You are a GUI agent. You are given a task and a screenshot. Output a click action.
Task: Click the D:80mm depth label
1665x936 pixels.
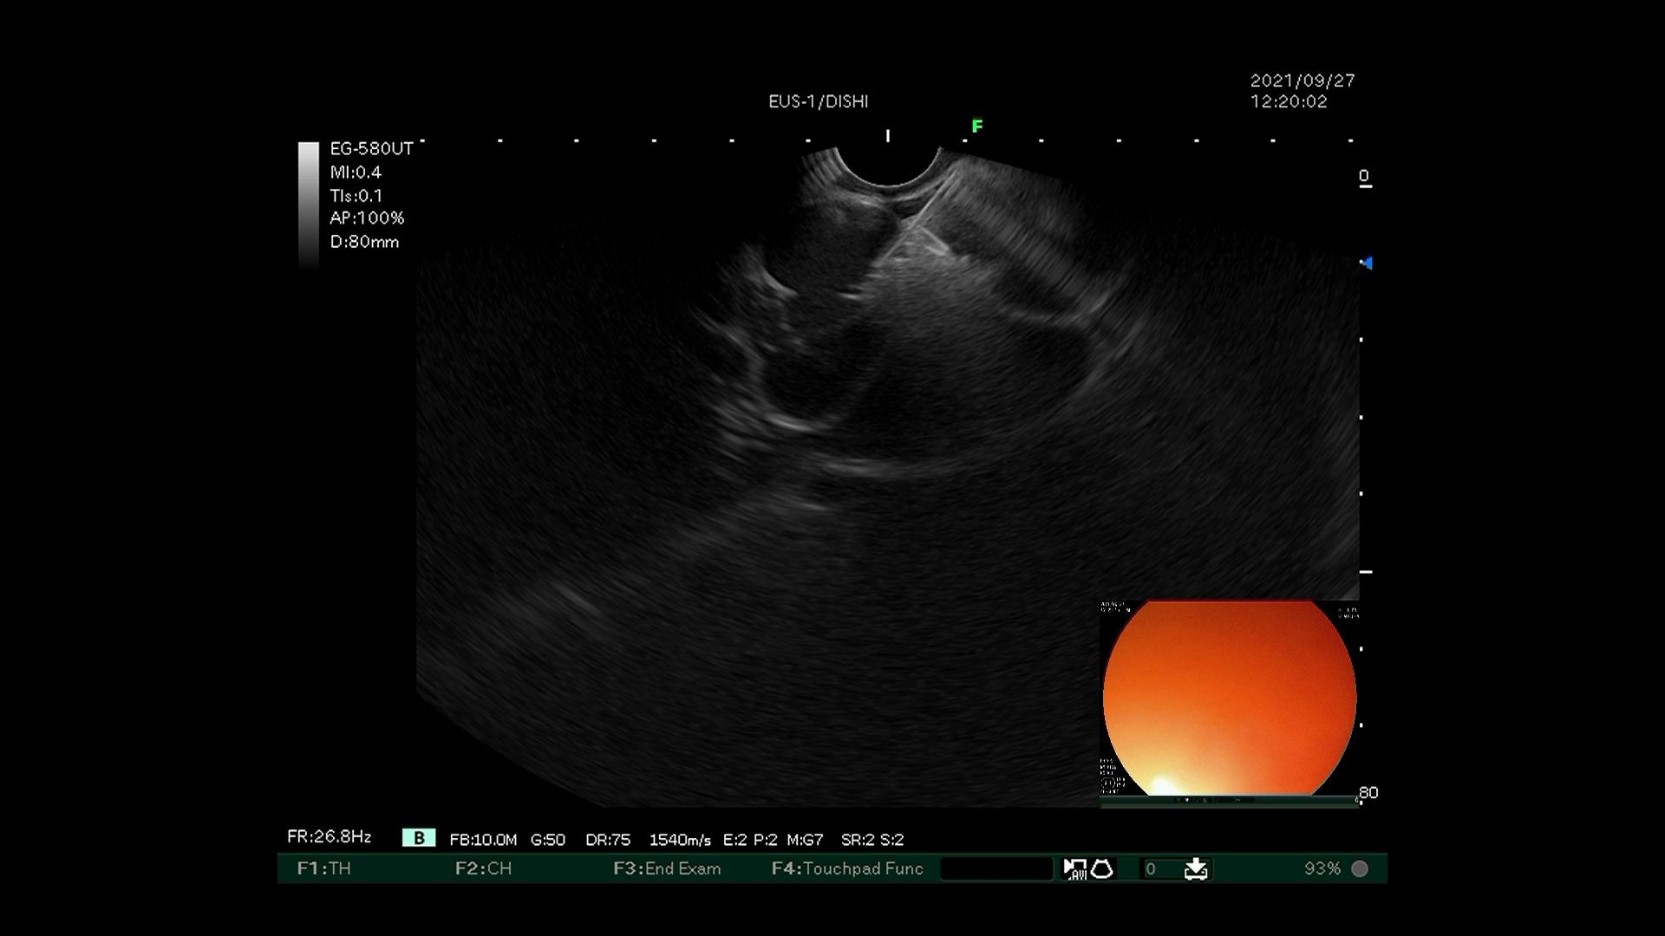tap(364, 243)
